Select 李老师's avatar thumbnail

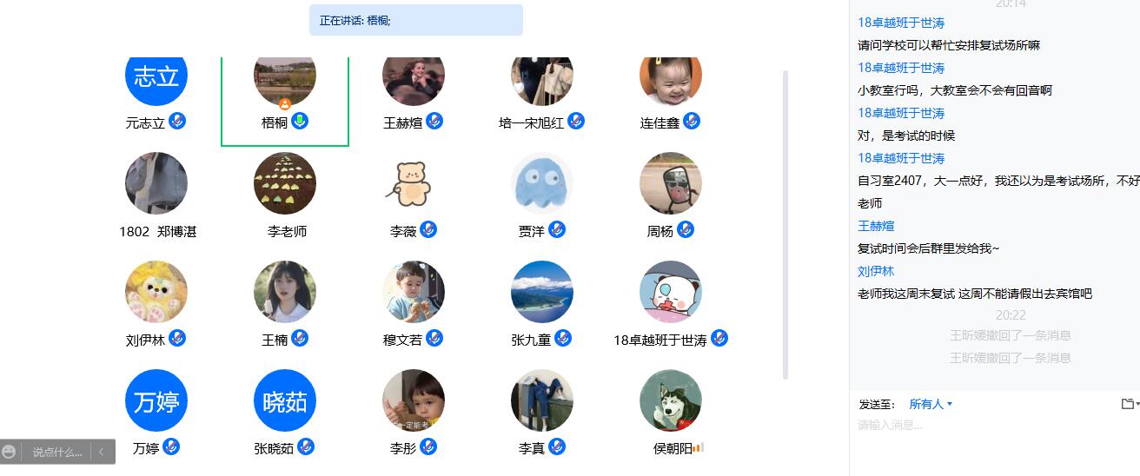[x=285, y=183]
